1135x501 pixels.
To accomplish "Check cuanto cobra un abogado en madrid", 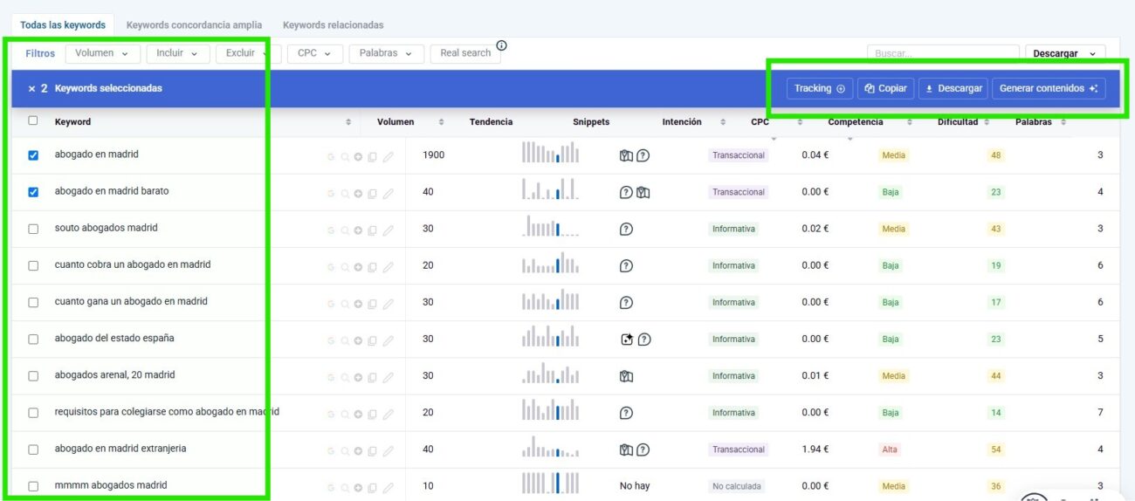I will (33, 265).
